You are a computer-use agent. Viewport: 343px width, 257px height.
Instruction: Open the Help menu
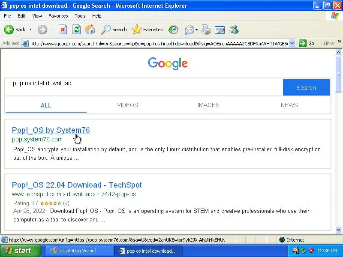(x=97, y=16)
